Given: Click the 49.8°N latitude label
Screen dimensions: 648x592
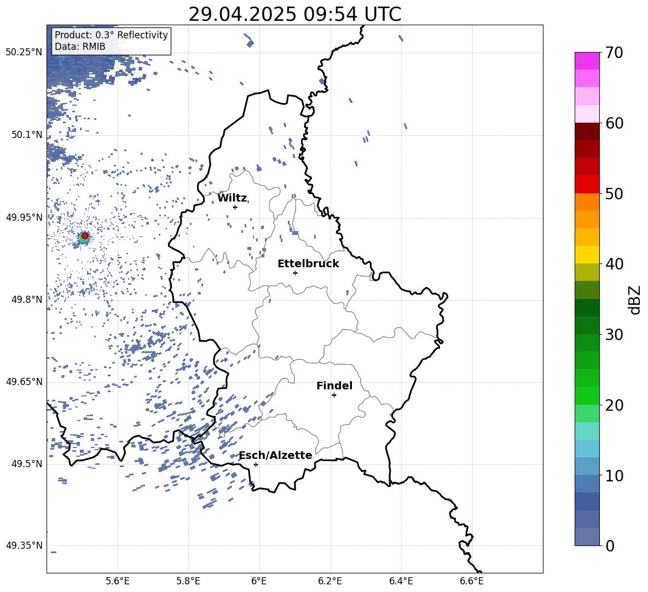Looking at the screenshot, I should coord(27,300).
